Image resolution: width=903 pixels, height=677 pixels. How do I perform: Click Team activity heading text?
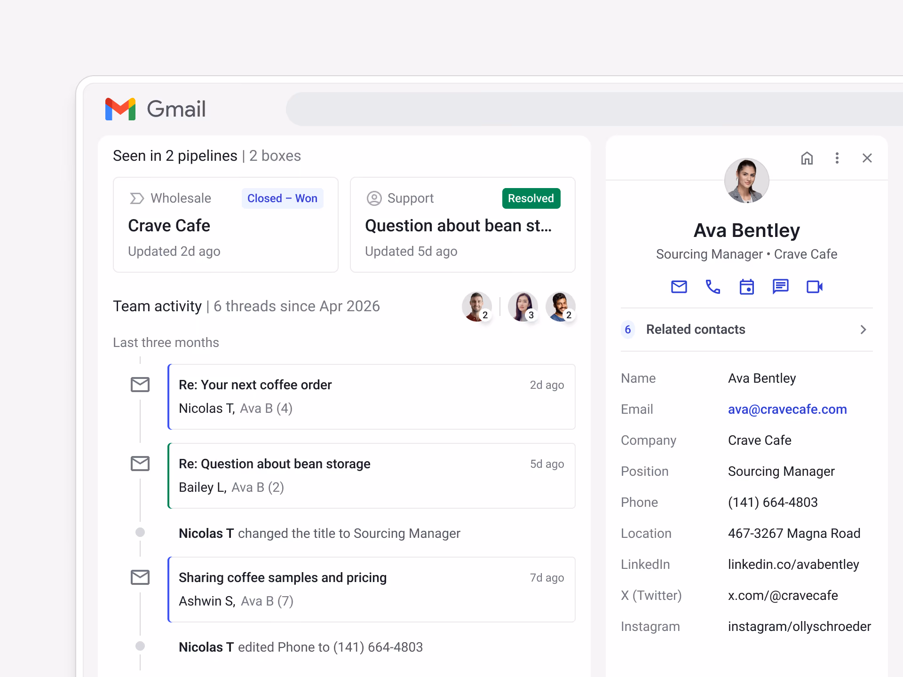coord(157,306)
